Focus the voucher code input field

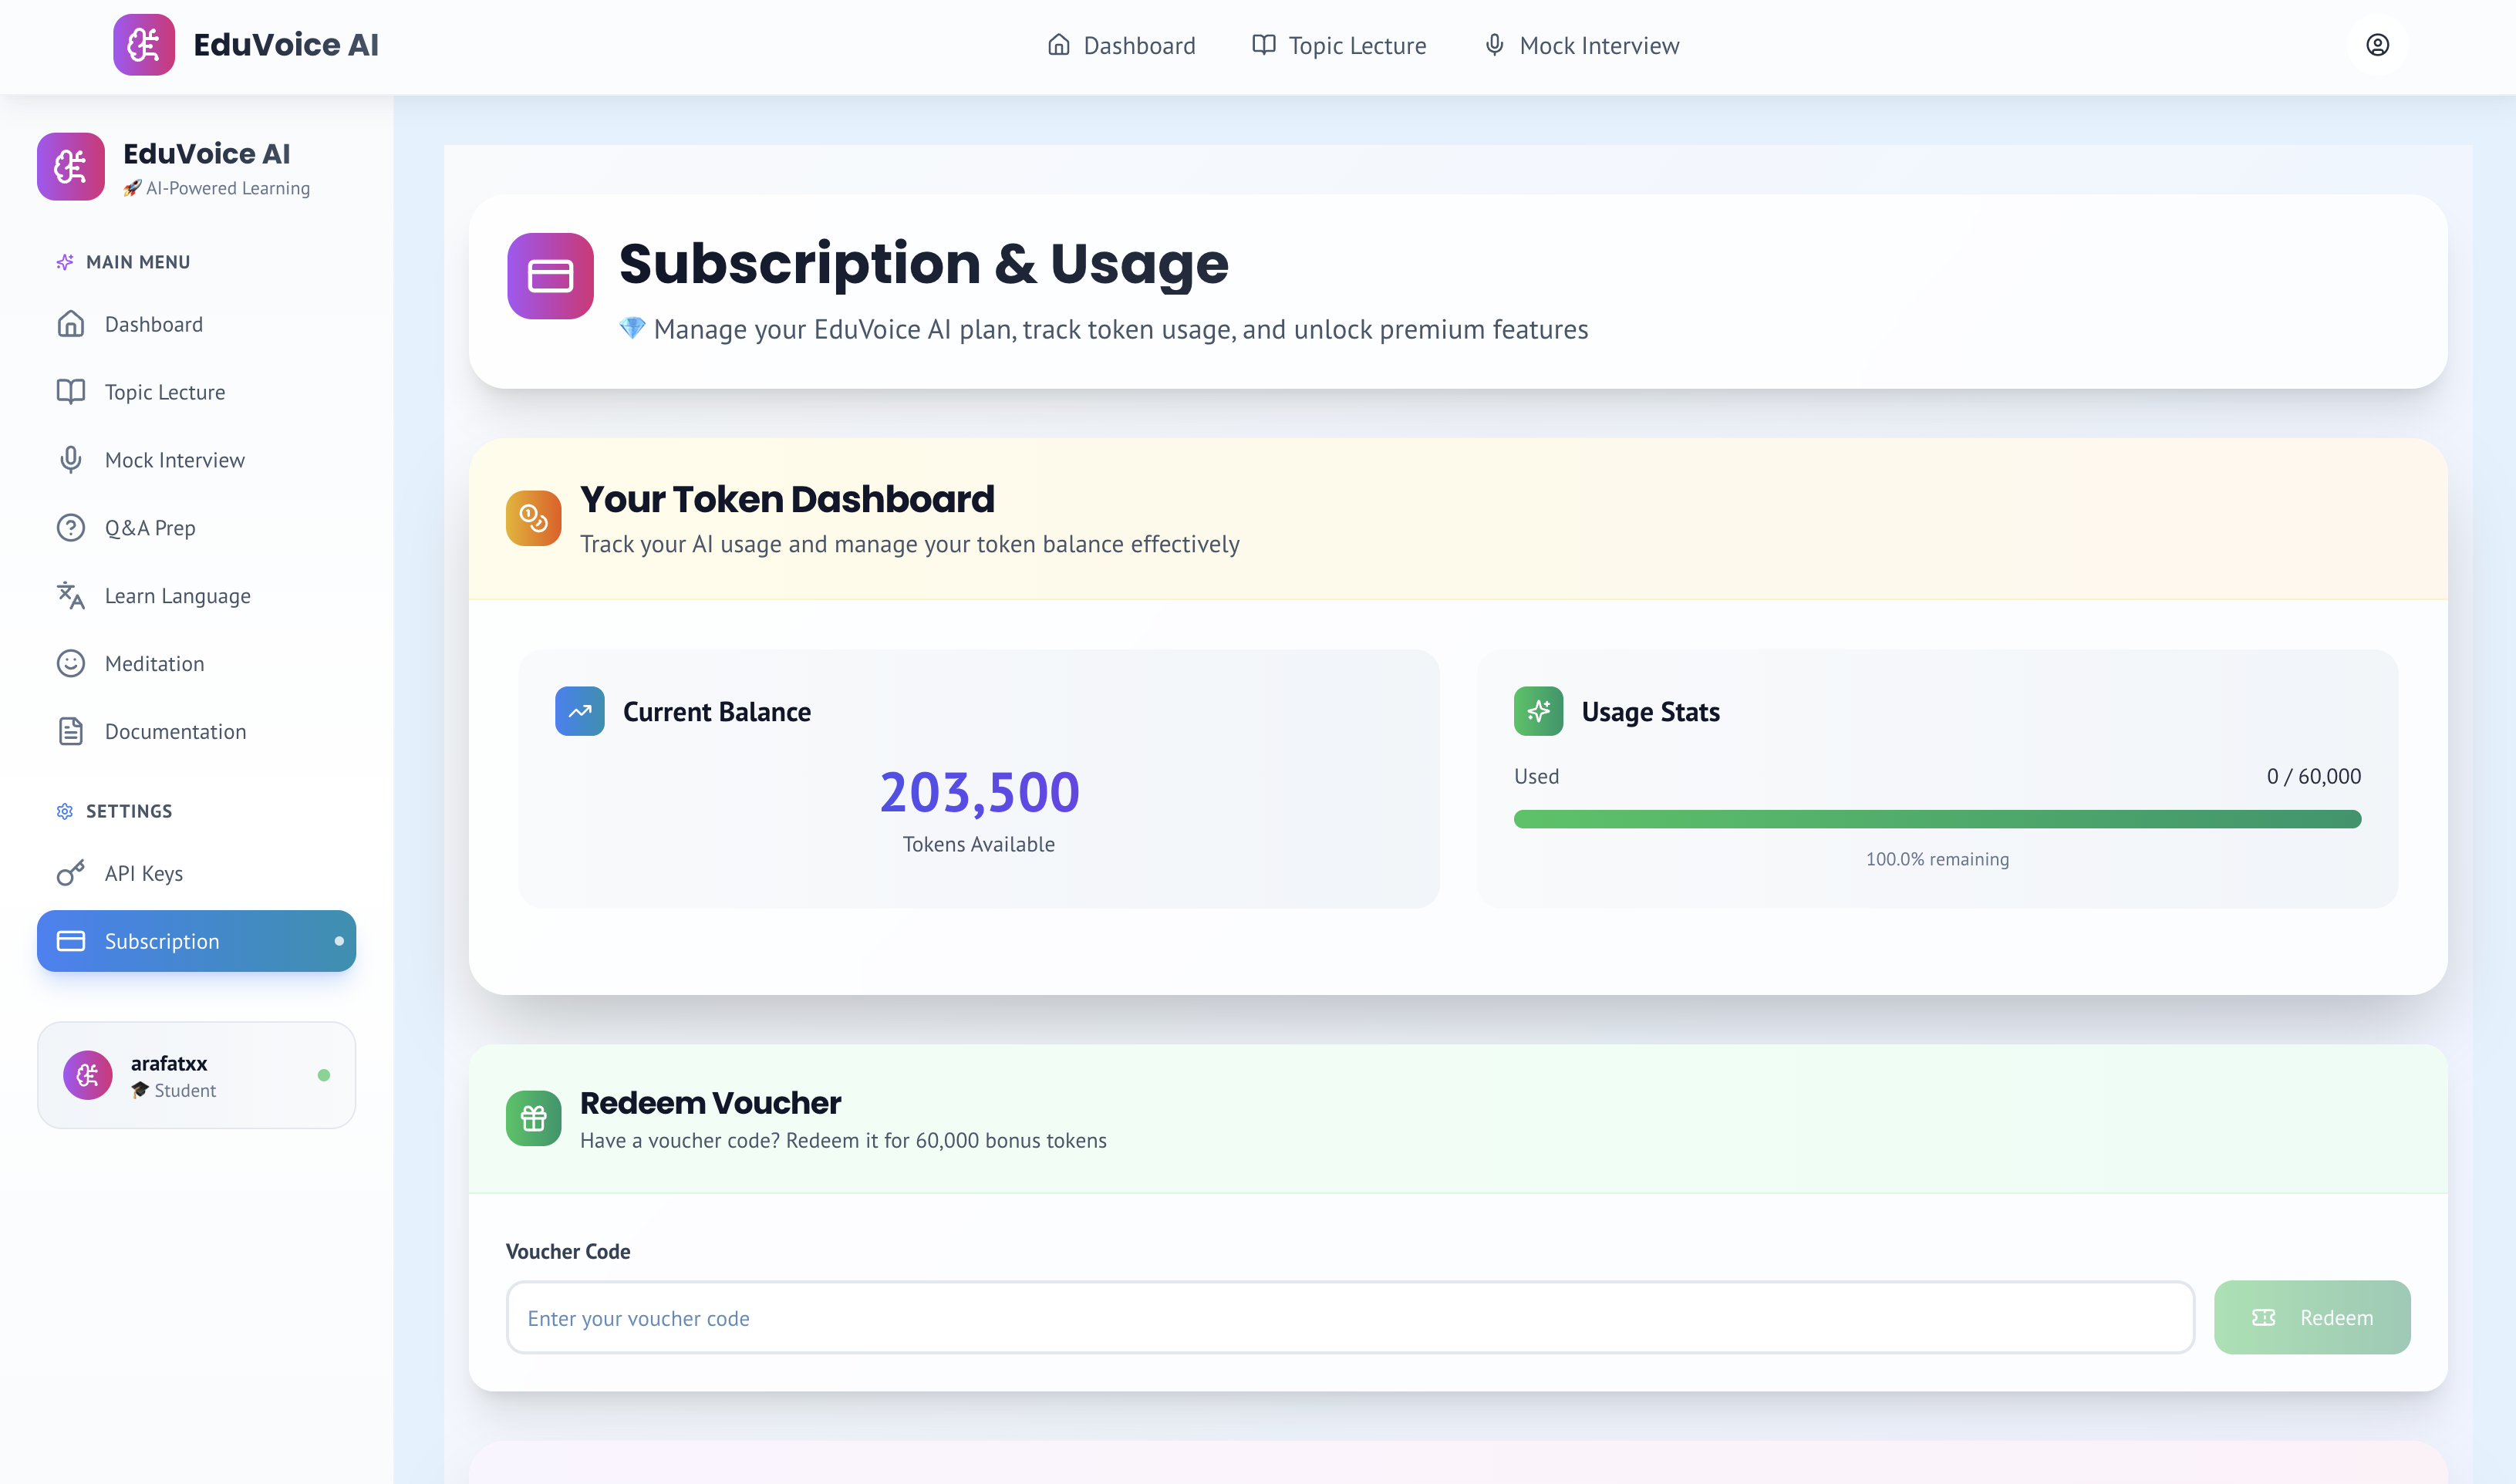coord(1350,1318)
